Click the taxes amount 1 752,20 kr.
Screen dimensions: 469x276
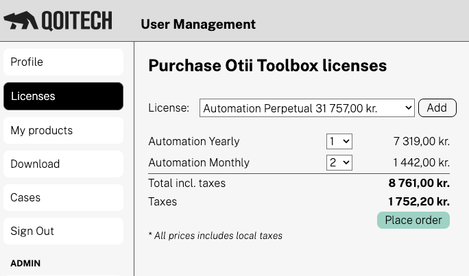(x=419, y=201)
